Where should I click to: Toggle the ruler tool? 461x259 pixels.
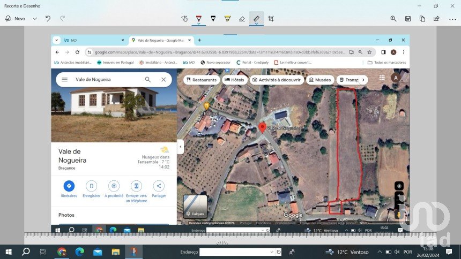click(x=256, y=19)
